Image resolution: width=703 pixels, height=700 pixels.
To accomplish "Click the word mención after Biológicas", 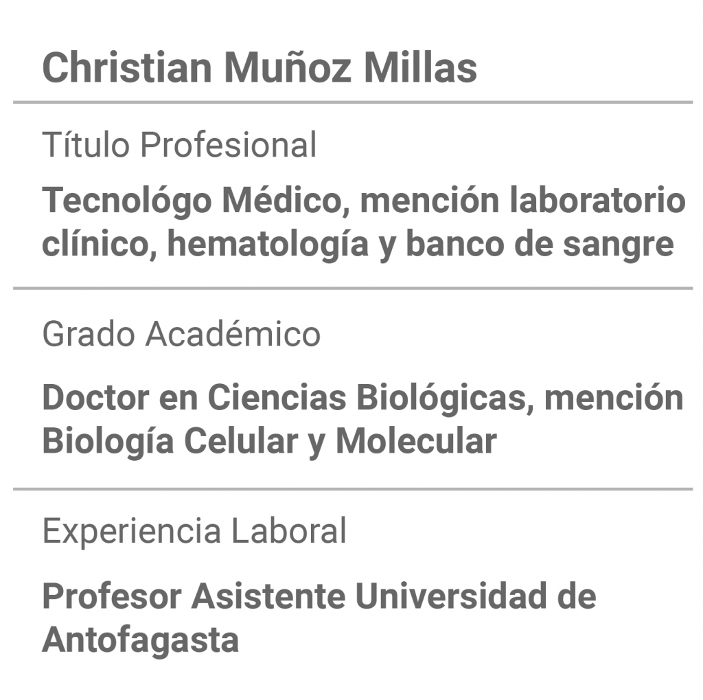I will 614,398.
